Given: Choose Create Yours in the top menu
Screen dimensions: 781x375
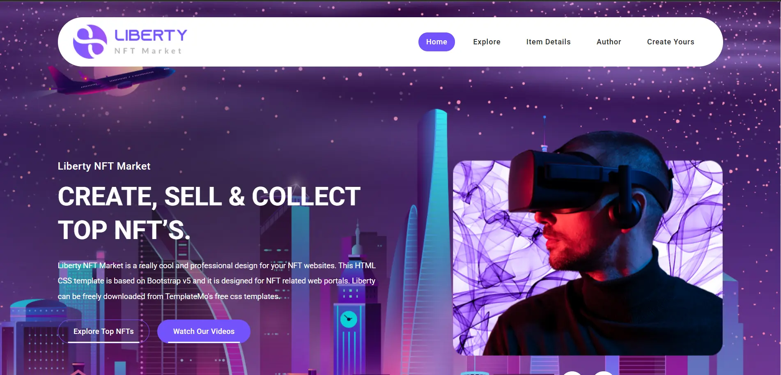Looking at the screenshot, I should (x=671, y=42).
